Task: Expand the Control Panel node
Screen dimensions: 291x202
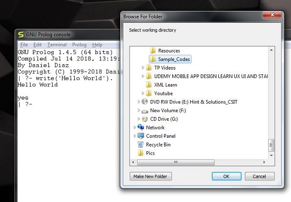Action: pyautogui.click(x=135, y=136)
